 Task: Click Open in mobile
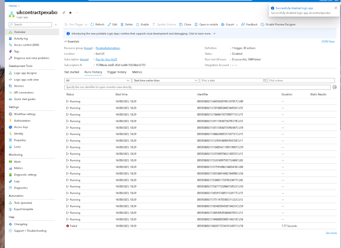click(206, 25)
